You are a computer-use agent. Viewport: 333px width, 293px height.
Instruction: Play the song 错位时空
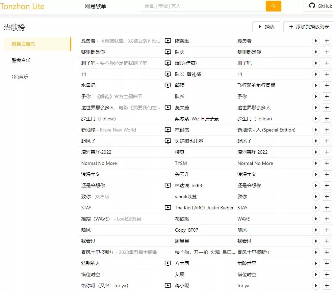(315, 274)
